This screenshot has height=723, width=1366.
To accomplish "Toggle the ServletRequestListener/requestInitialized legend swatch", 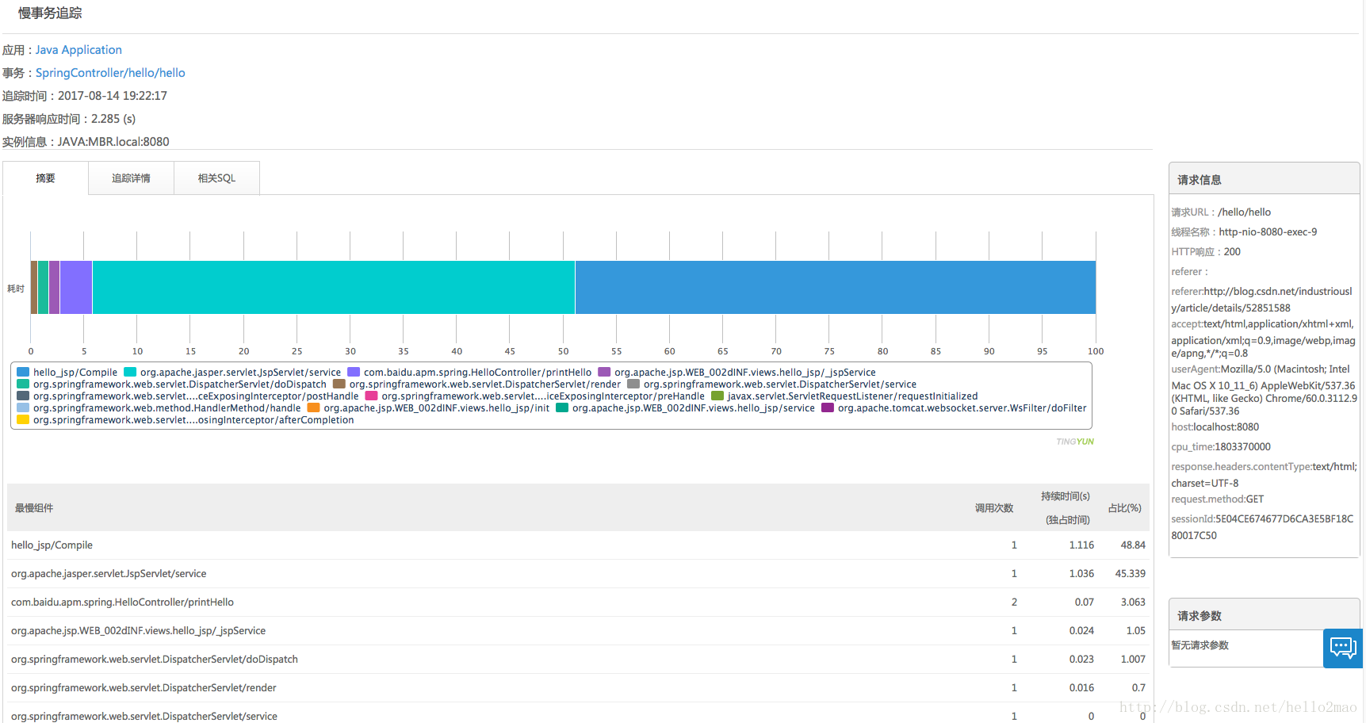I will (x=717, y=396).
